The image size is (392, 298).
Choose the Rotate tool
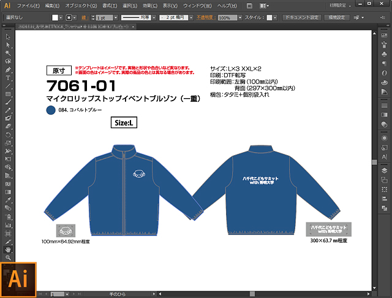tap(8, 134)
